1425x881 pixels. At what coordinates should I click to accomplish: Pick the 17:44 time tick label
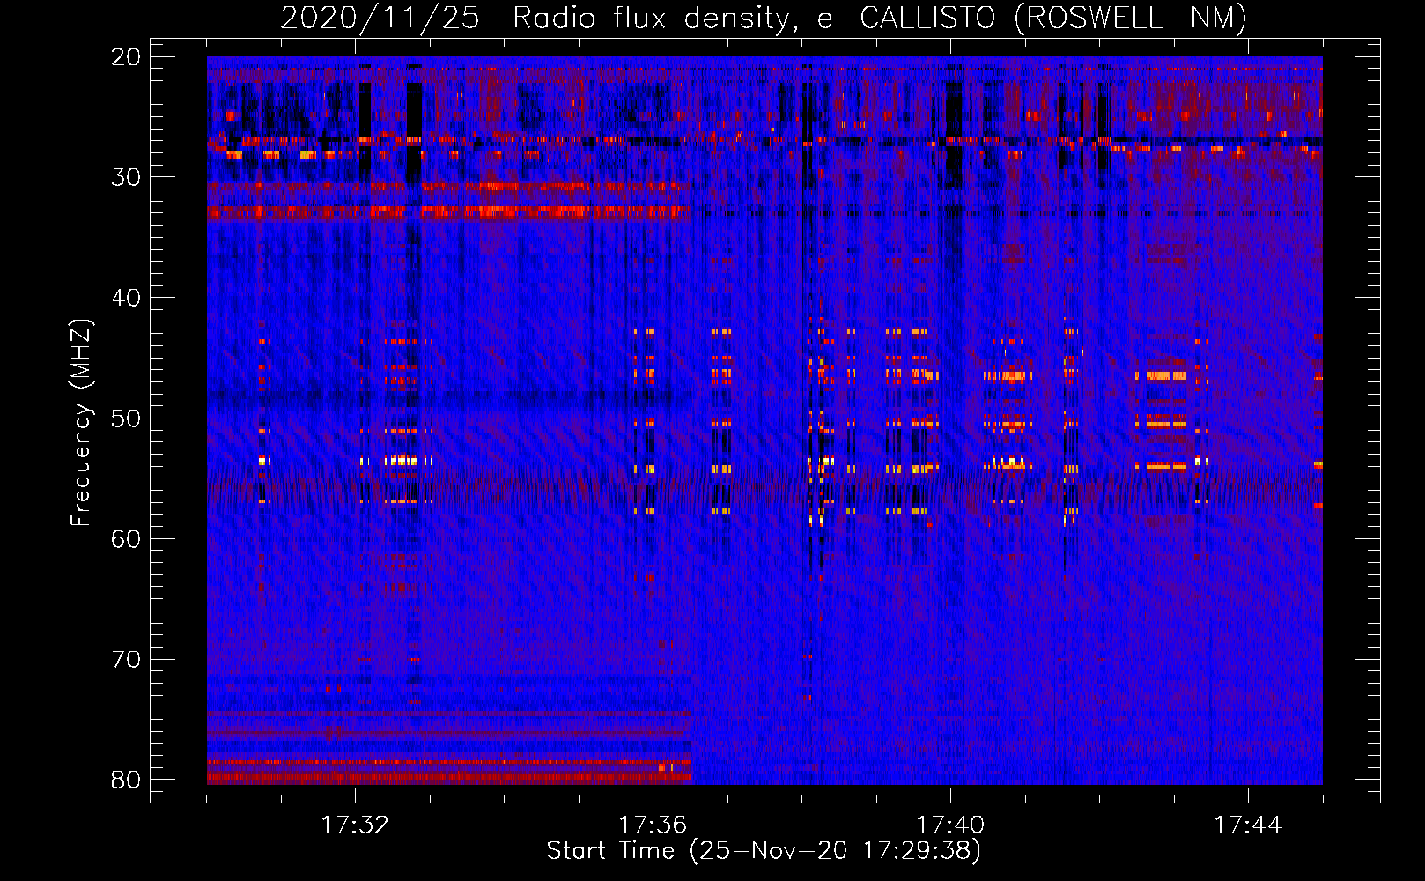tap(1248, 825)
